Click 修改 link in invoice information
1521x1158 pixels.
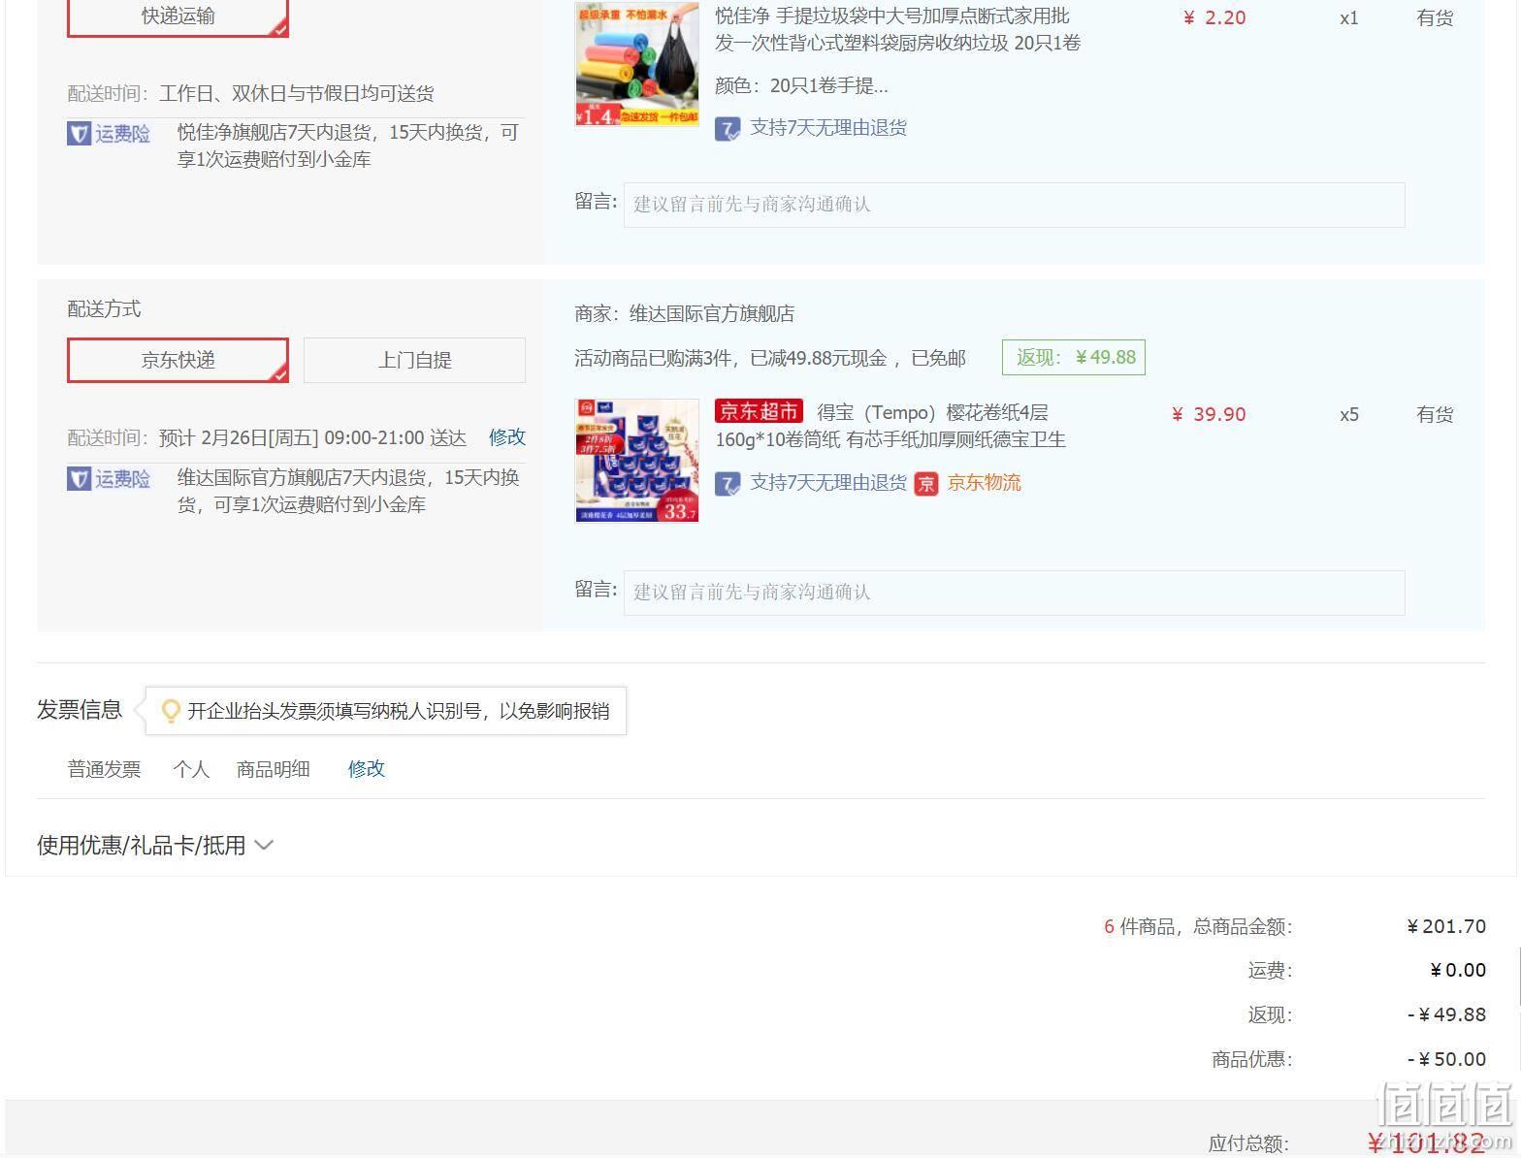click(x=367, y=769)
